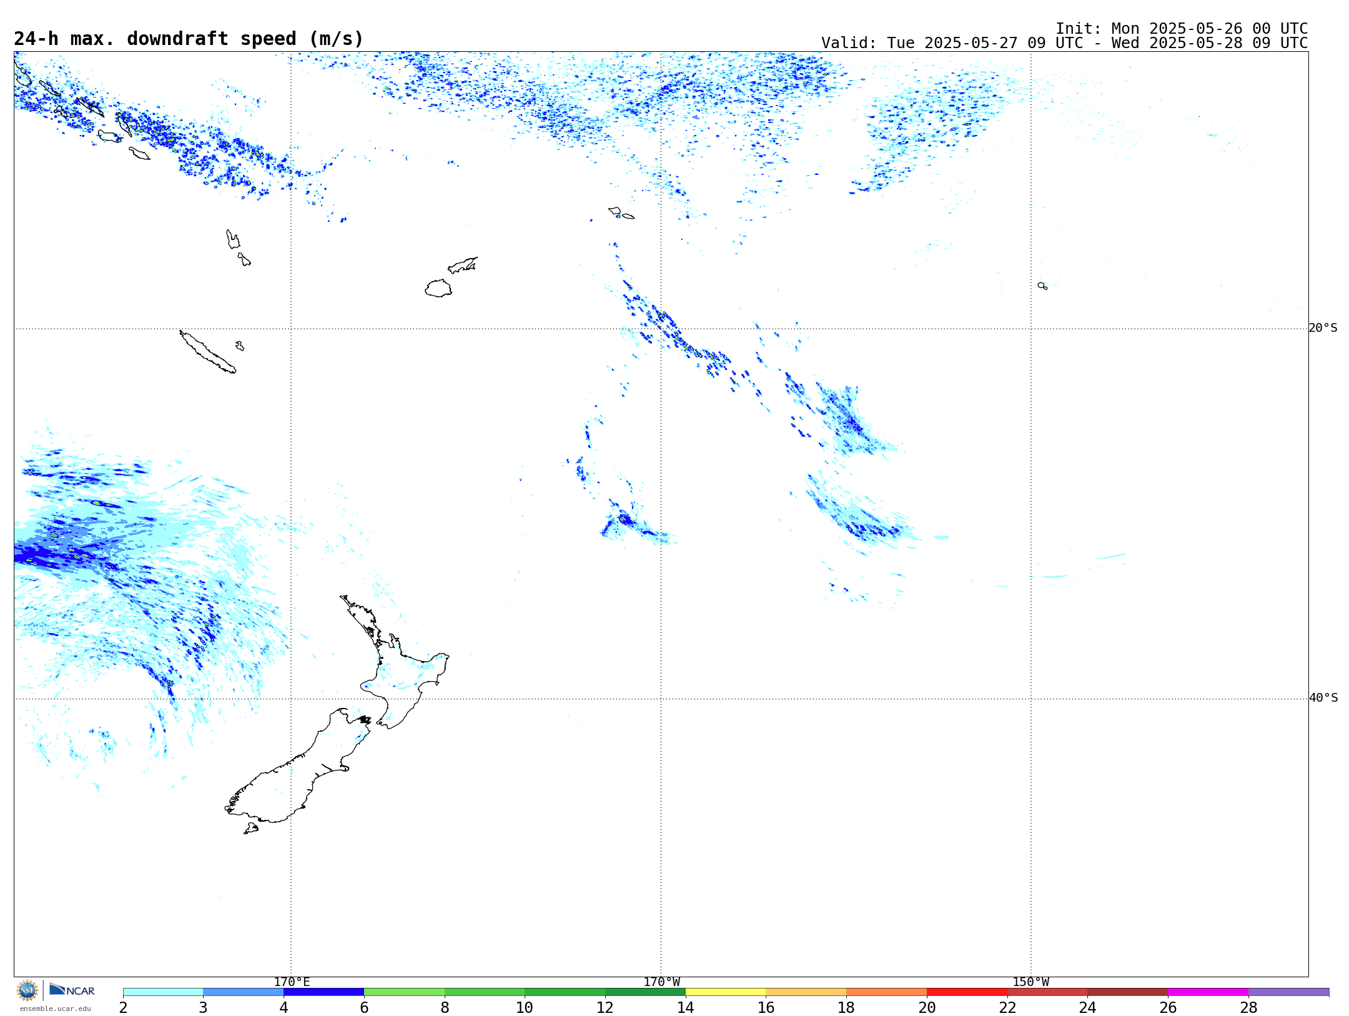This screenshot has width=1349, height=1016.
Task: Click the '170°E' longitude label
Action: (x=292, y=982)
